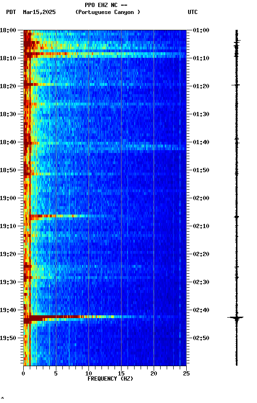Click the '(Portuguese Canyon )' subtitle
The width and height of the screenshot is (257, 403).
(x=108, y=12)
